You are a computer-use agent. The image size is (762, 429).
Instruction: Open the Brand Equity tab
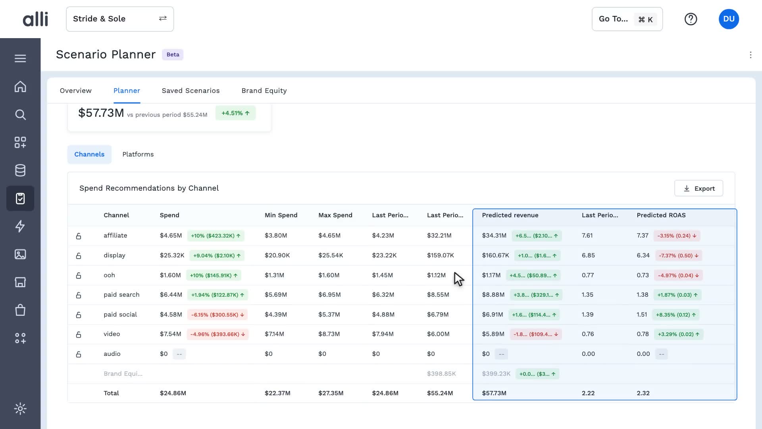[x=264, y=91]
